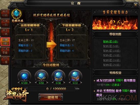140x105 pixels.
Task: Select the second awakening orb 0/60
Action: [x=41, y=77]
